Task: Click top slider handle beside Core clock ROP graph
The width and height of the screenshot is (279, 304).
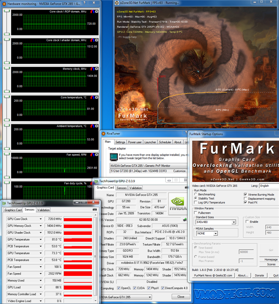Action: (7, 11)
